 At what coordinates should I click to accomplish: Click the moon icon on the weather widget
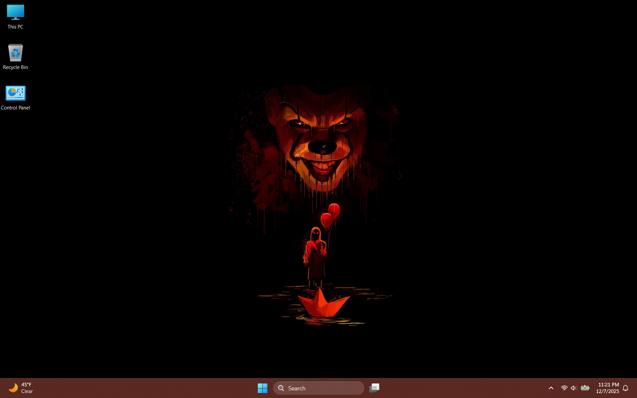pyautogui.click(x=13, y=388)
